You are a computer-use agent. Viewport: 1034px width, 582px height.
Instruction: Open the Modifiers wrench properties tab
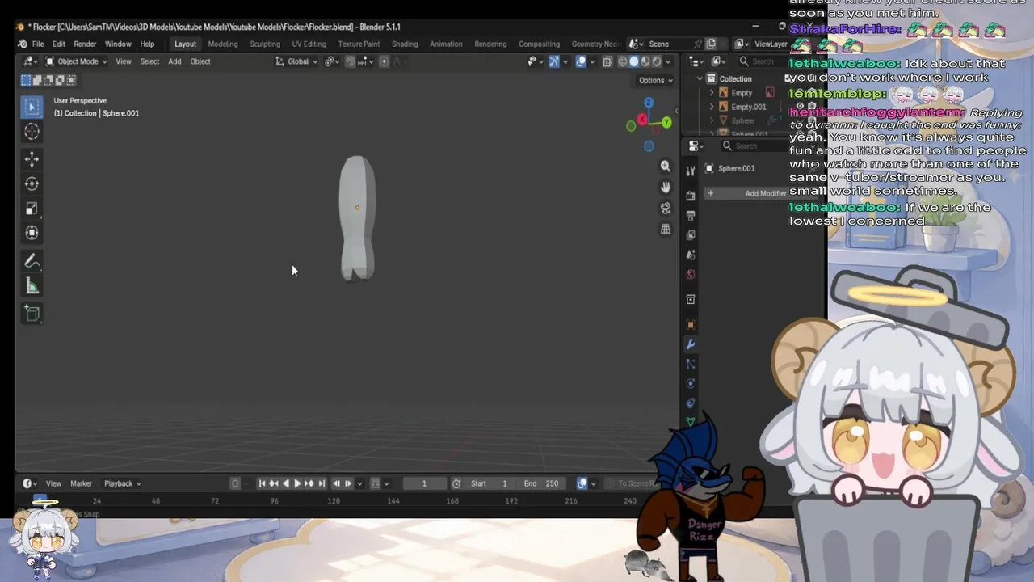691,344
